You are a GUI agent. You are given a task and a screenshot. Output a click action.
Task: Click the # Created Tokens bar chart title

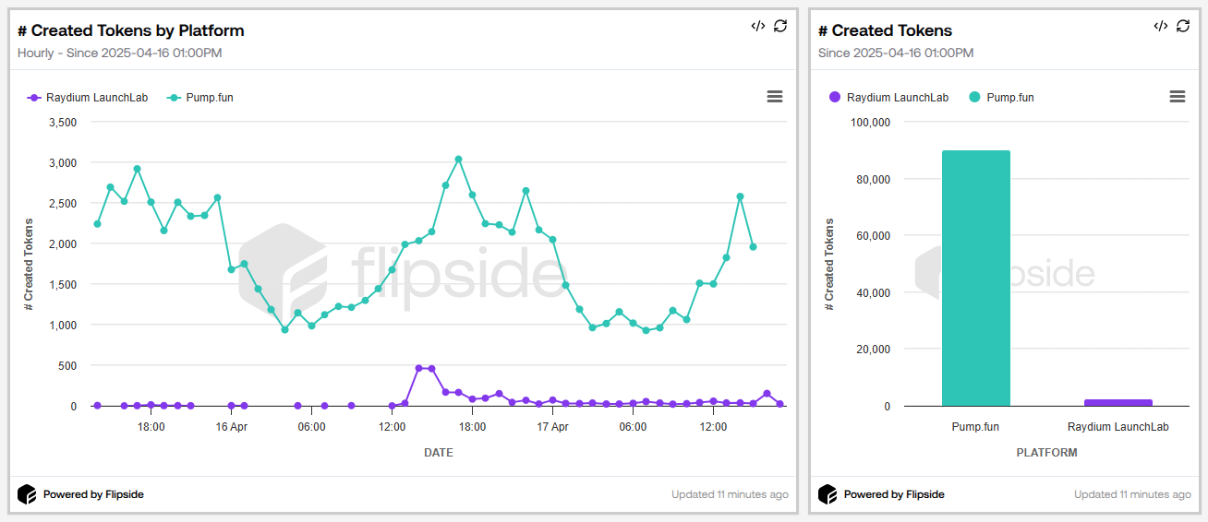tap(885, 30)
